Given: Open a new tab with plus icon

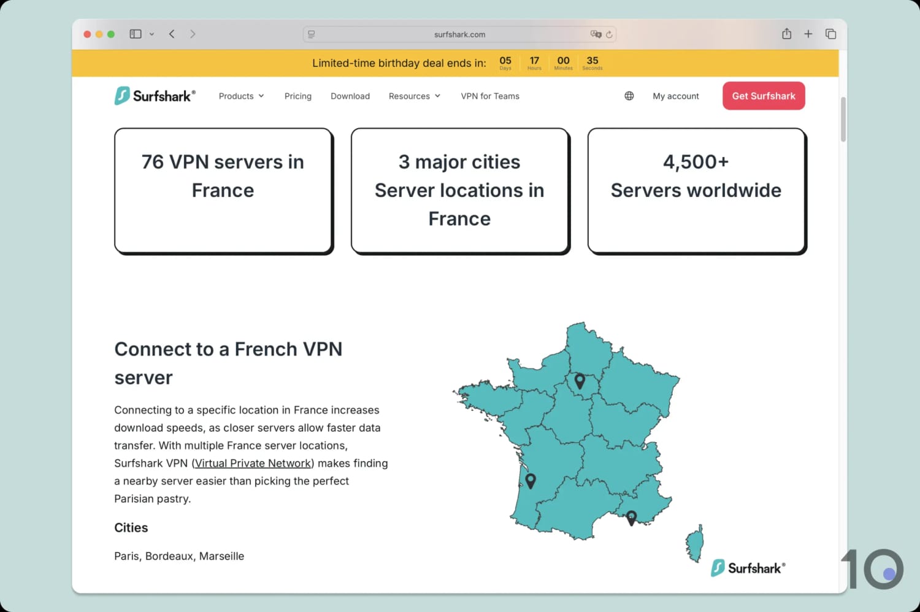Looking at the screenshot, I should click(808, 34).
